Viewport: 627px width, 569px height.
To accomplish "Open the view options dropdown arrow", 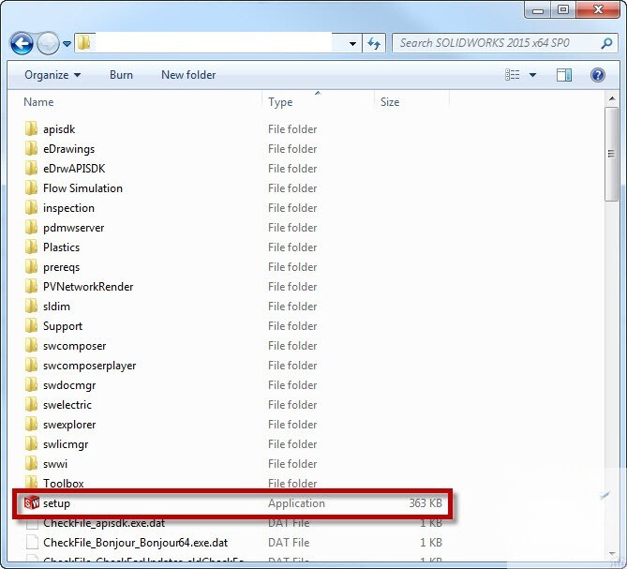I will (x=532, y=75).
